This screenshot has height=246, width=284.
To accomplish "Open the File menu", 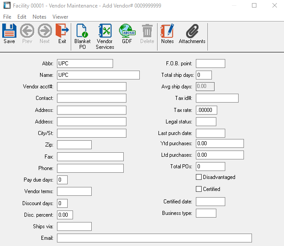I will (7, 17).
